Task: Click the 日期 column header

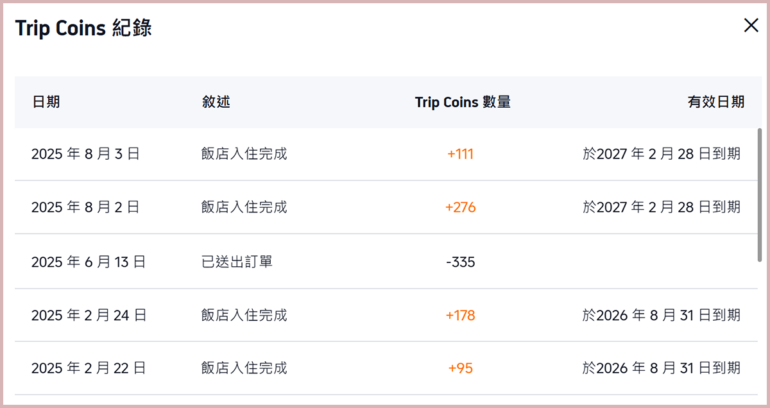Action: [x=46, y=102]
